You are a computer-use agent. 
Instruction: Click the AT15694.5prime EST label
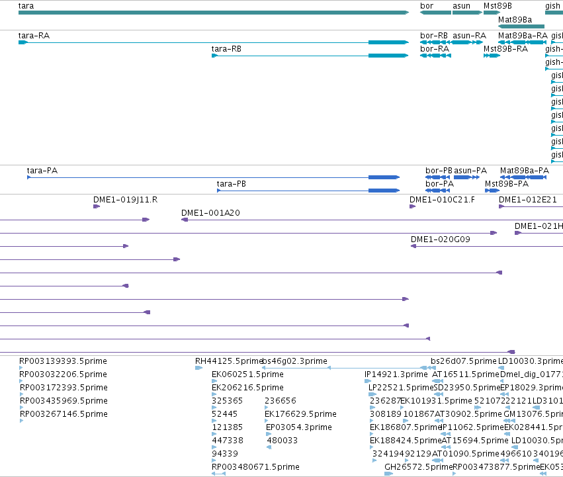pyautogui.click(x=474, y=441)
